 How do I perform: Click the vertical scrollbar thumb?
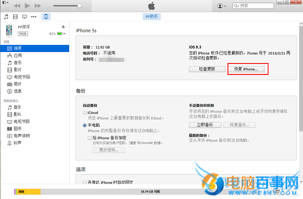[301, 78]
